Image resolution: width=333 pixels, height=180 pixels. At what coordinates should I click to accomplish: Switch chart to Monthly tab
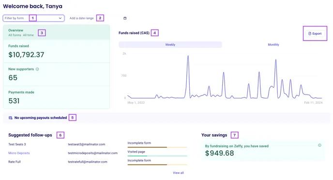[273, 45]
